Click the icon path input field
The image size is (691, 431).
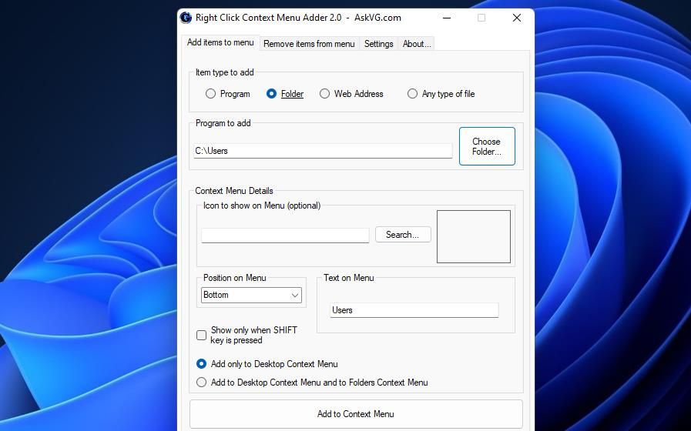285,235
